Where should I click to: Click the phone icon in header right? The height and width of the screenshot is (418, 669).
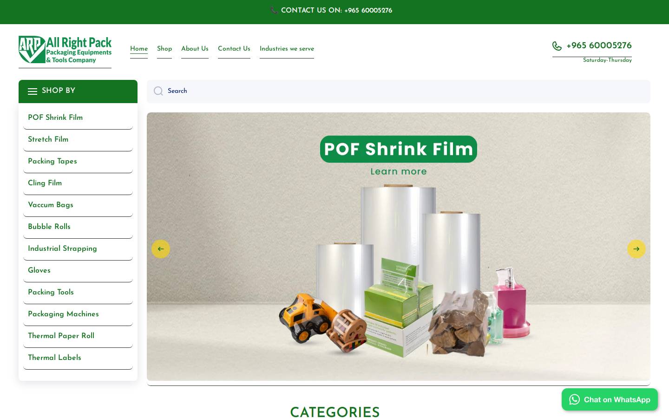[557, 46]
